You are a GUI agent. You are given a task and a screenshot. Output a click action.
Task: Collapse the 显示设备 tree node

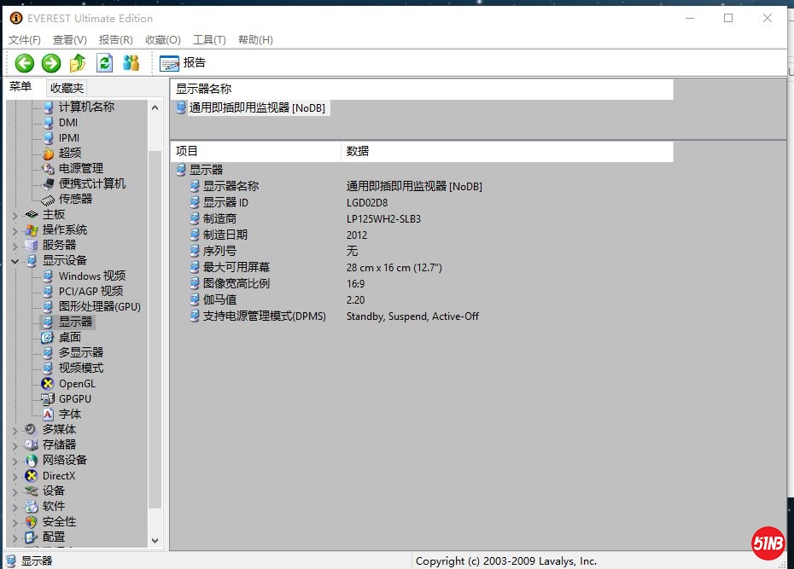(15, 261)
